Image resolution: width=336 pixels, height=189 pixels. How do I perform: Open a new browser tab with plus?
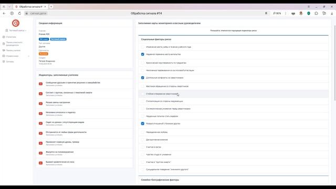coord(51,7)
